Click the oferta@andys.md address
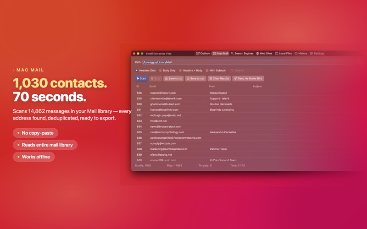367x229 pixels. (x=161, y=155)
